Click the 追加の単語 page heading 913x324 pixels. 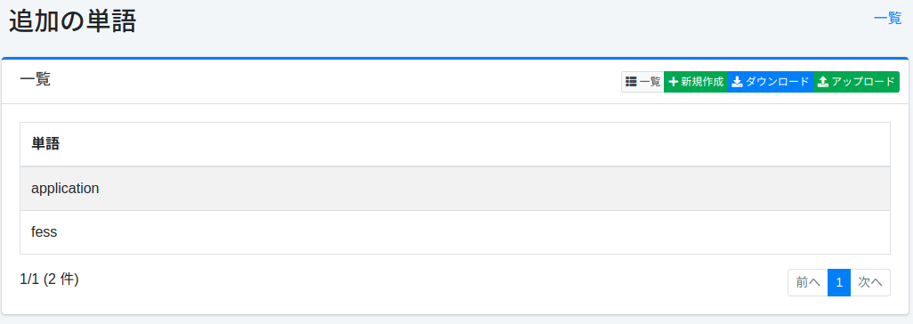click(72, 21)
